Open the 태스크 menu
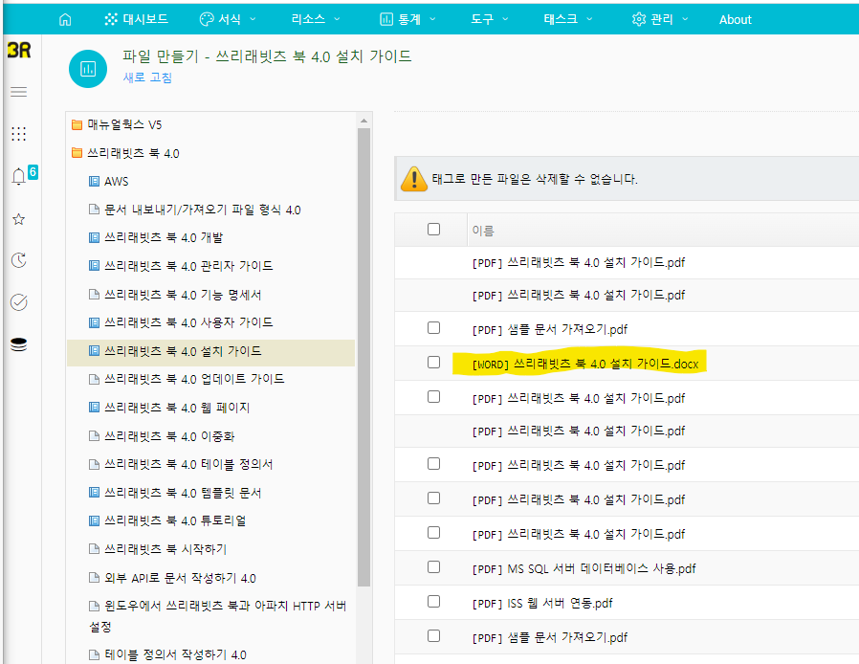Image resolution: width=859 pixels, height=664 pixels. (568, 20)
